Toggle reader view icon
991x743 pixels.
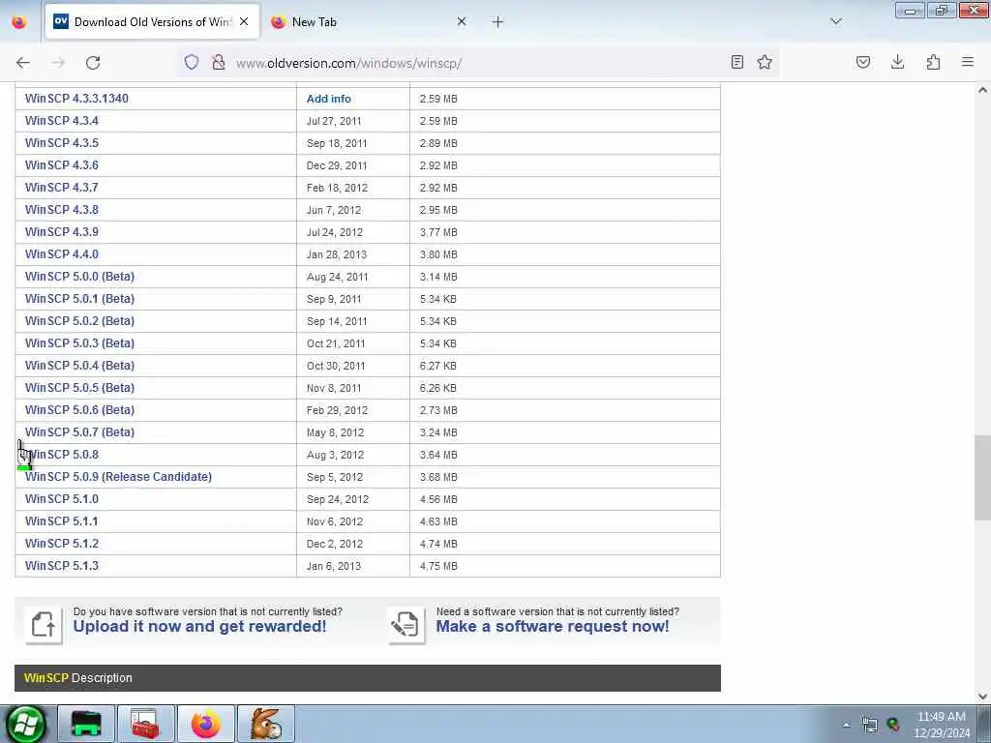coord(736,62)
